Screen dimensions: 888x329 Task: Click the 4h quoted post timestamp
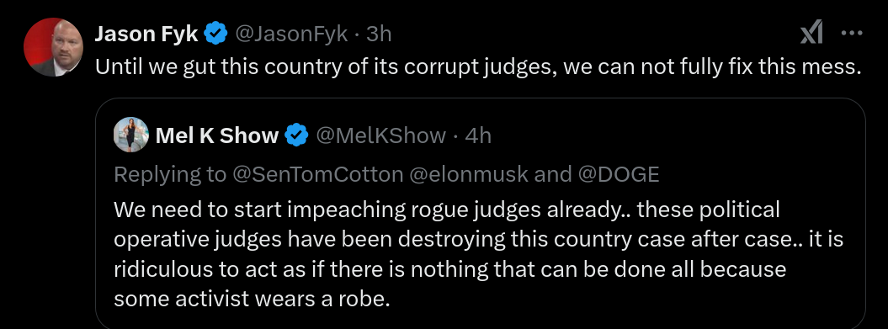[x=477, y=136]
